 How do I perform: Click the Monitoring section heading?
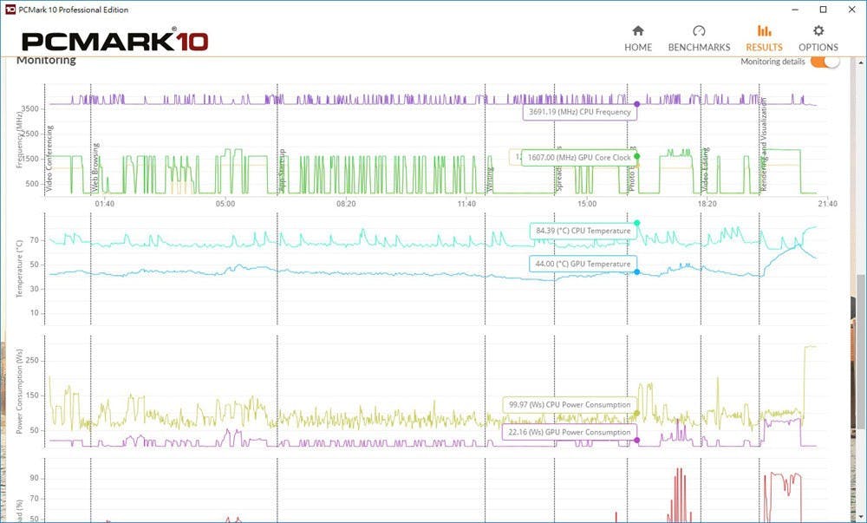click(46, 60)
